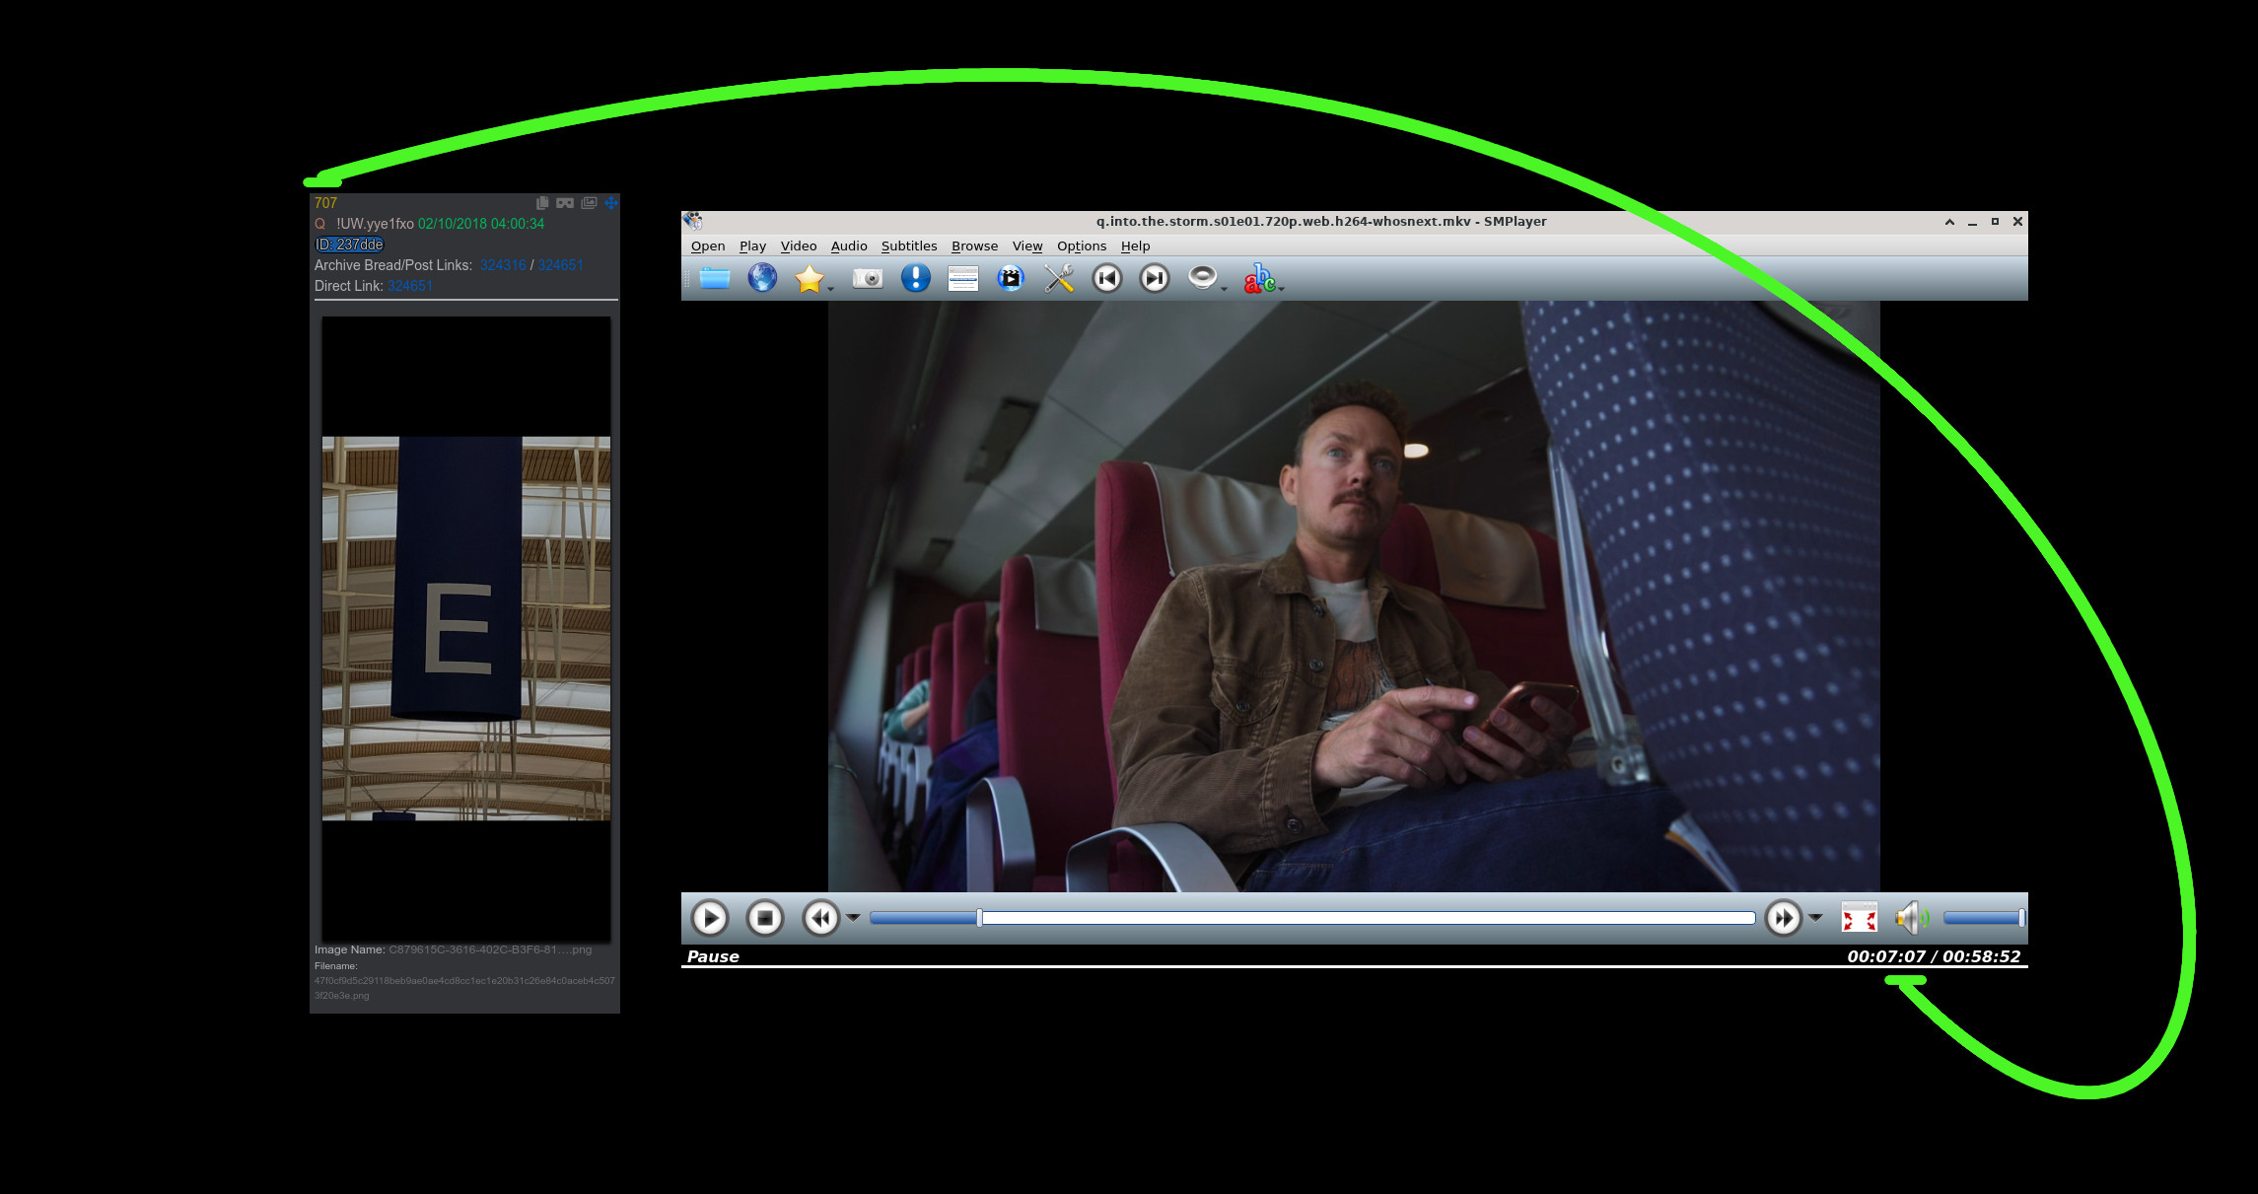Viewport: 2258px width, 1194px height.
Task: Open the Direct Link 324651
Action: (410, 286)
